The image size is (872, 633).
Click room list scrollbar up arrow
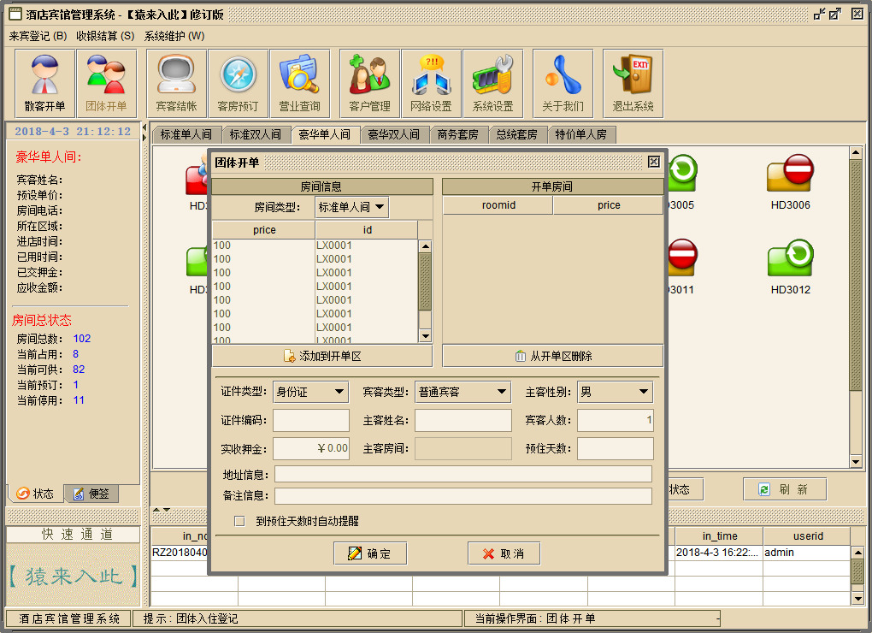click(425, 246)
